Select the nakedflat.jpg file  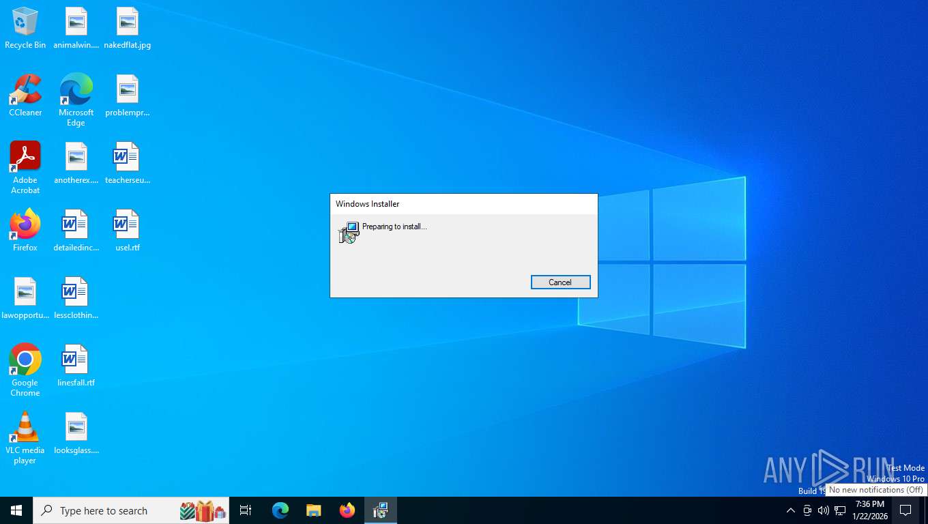click(x=128, y=28)
